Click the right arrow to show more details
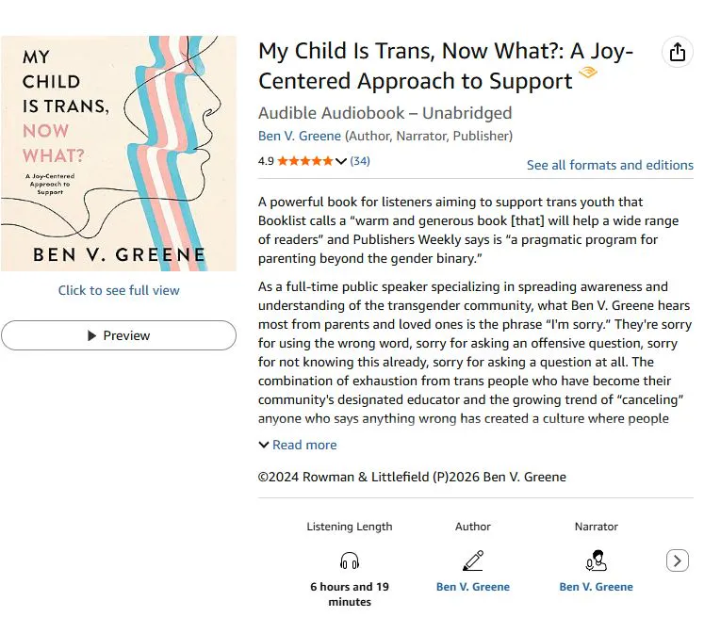Screen dimensions: 704x617 tap(677, 560)
